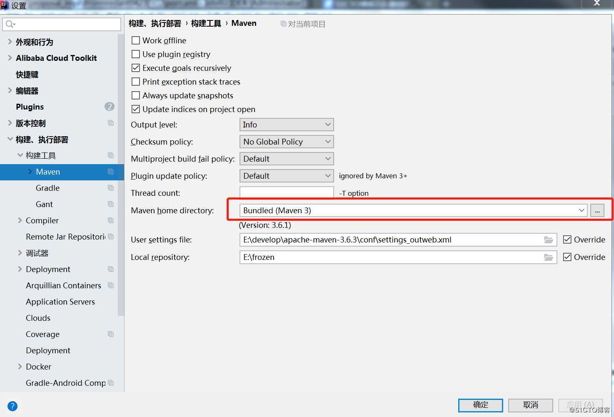This screenshot has height=417, width=614.
Task: Open the Plugin update policy dropdown
Action: pos(287,176)
